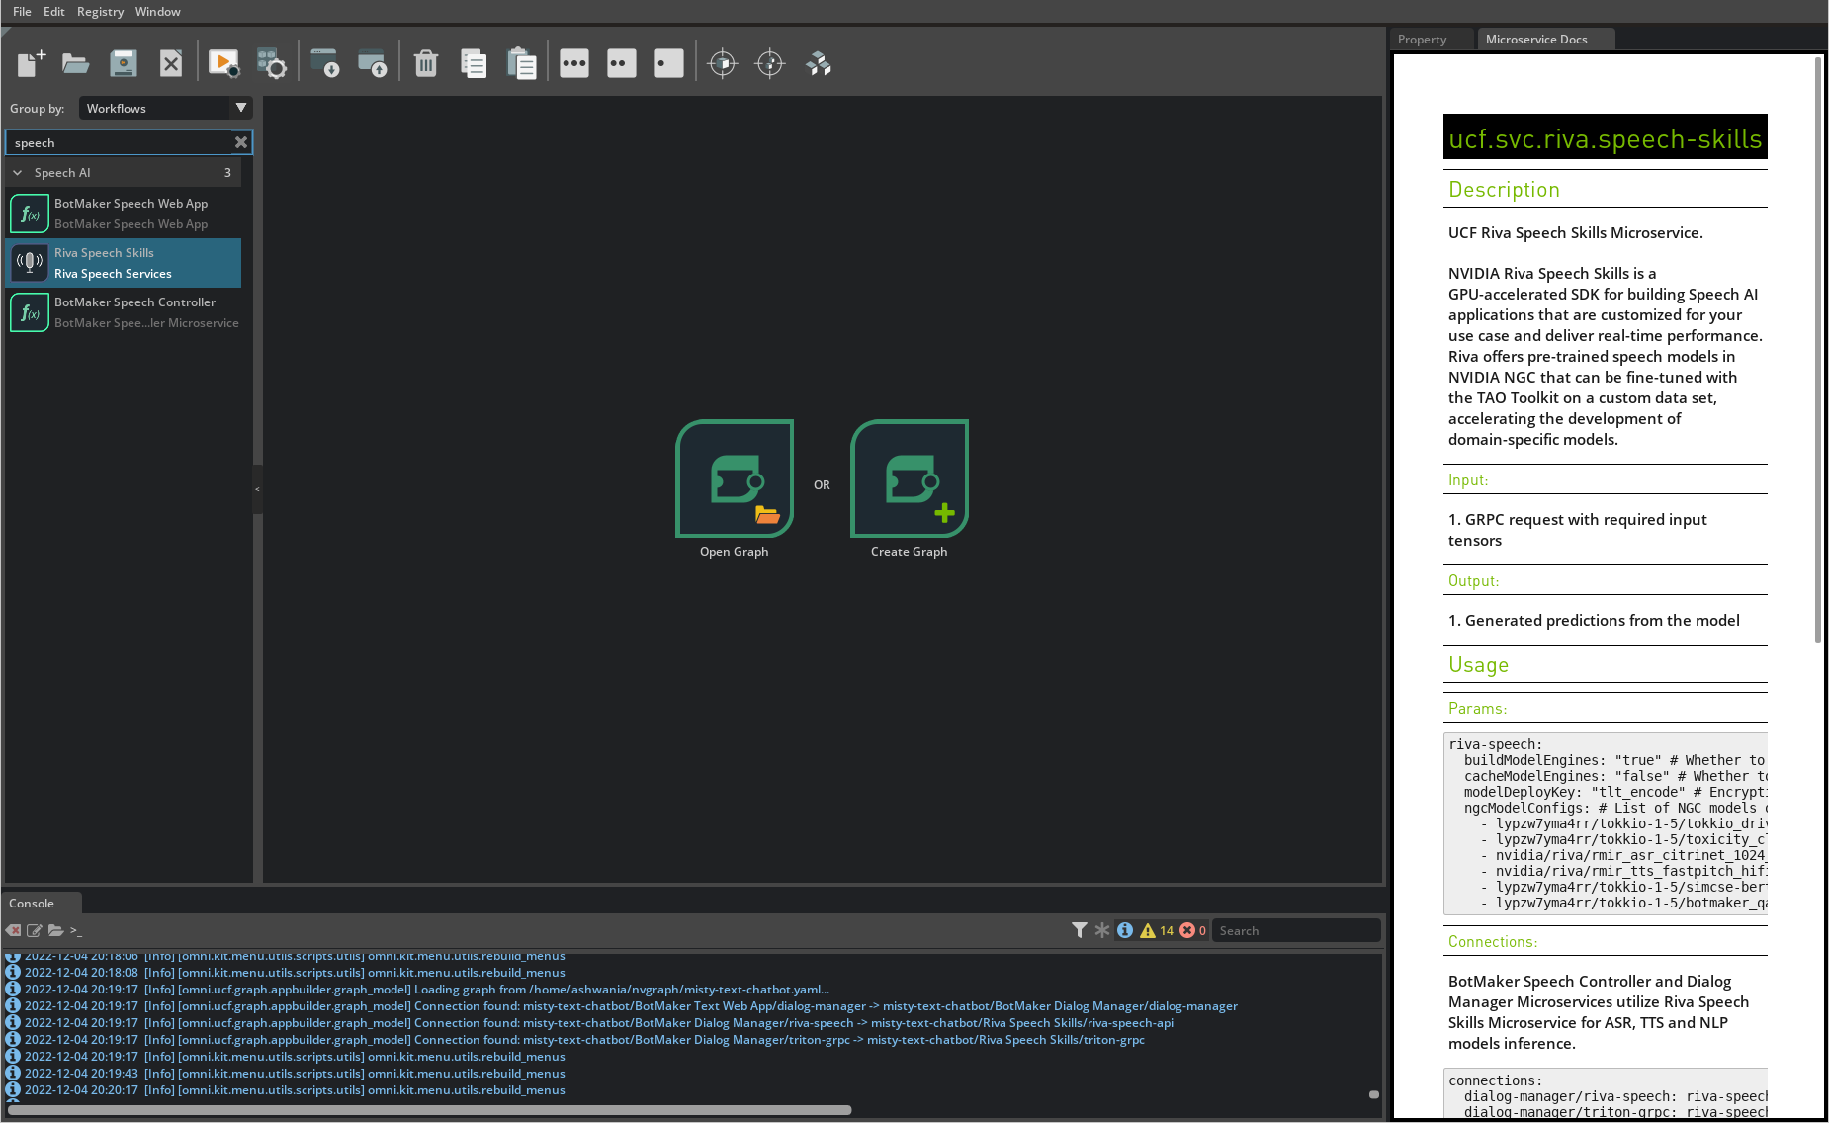Select BotMaker Speech Controller item
Screen dimensions: 1829x1123
125,312
